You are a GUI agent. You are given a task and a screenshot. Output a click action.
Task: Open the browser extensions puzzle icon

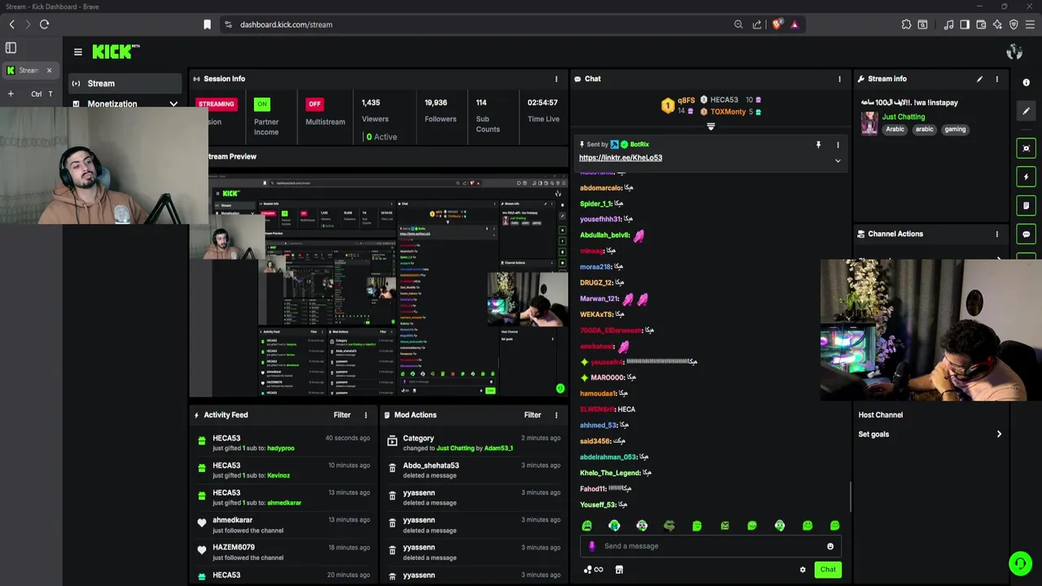tap(906, 24)
